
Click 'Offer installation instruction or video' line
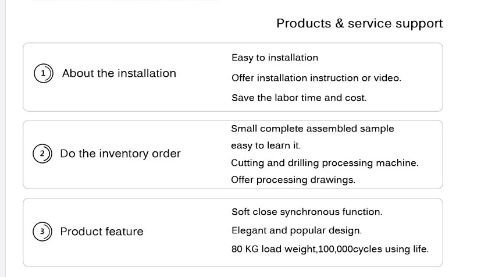[316, 78]
